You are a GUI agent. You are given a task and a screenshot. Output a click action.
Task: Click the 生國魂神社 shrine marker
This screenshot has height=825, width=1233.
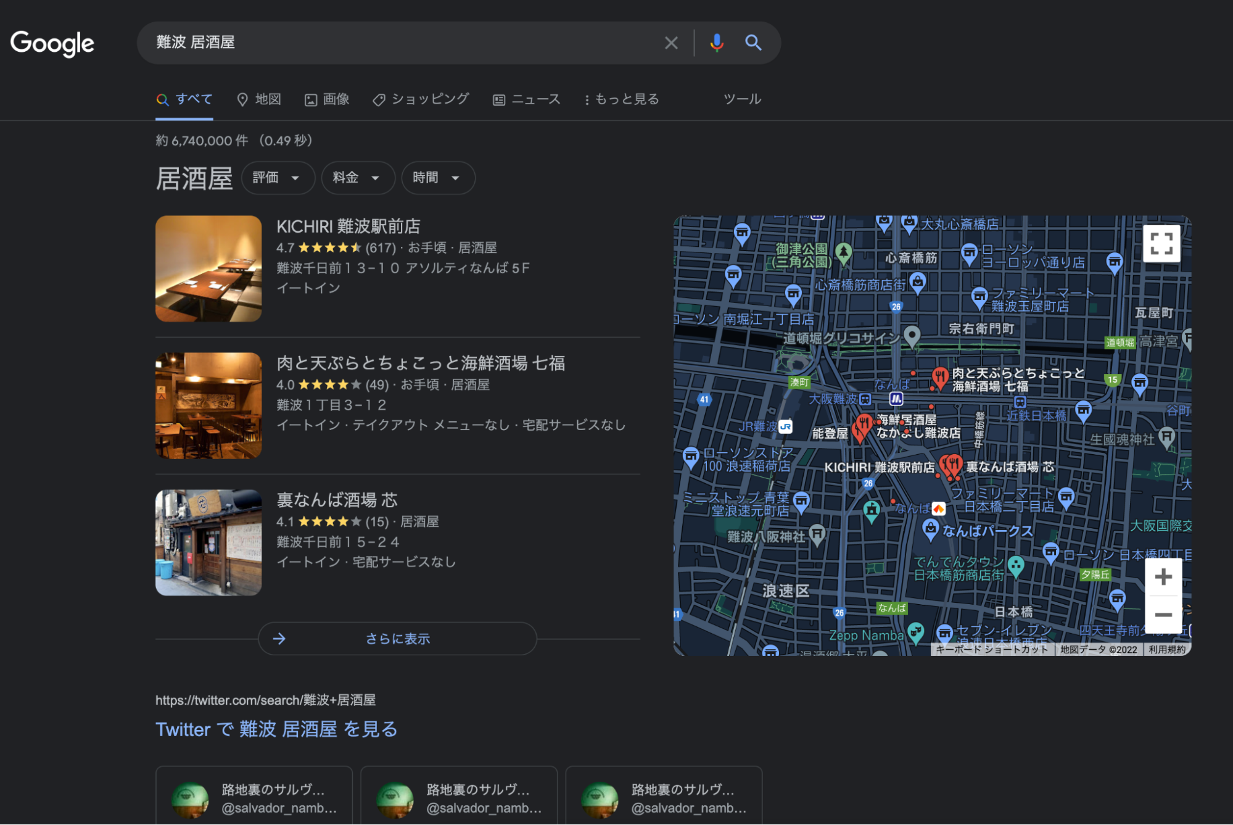[x=1166, y=437]
